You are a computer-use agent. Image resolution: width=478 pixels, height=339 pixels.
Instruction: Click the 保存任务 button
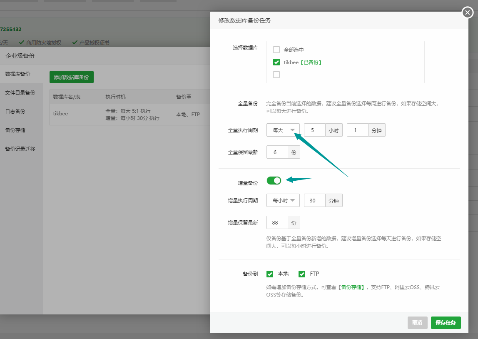[x=446, y=322]
